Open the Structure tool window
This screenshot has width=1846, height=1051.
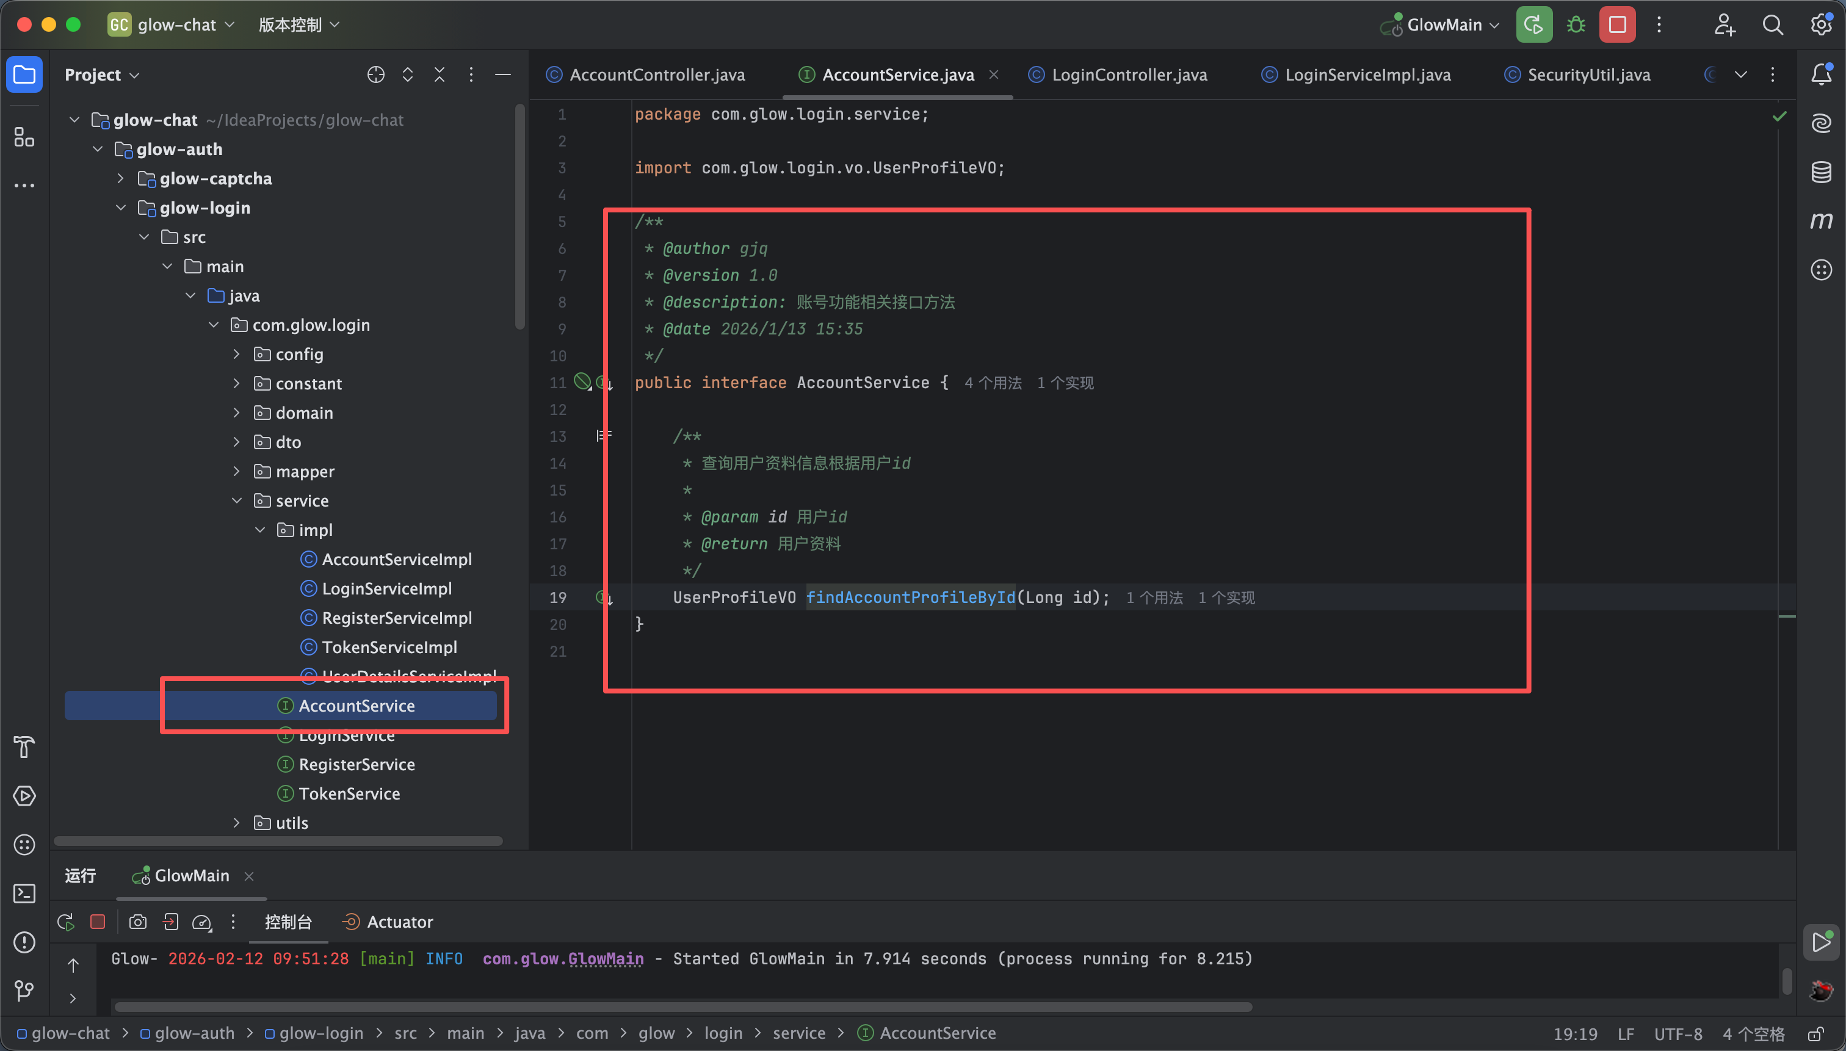tap(24, 137)
